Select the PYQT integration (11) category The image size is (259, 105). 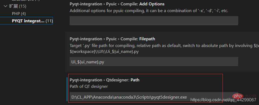(32, 21)
